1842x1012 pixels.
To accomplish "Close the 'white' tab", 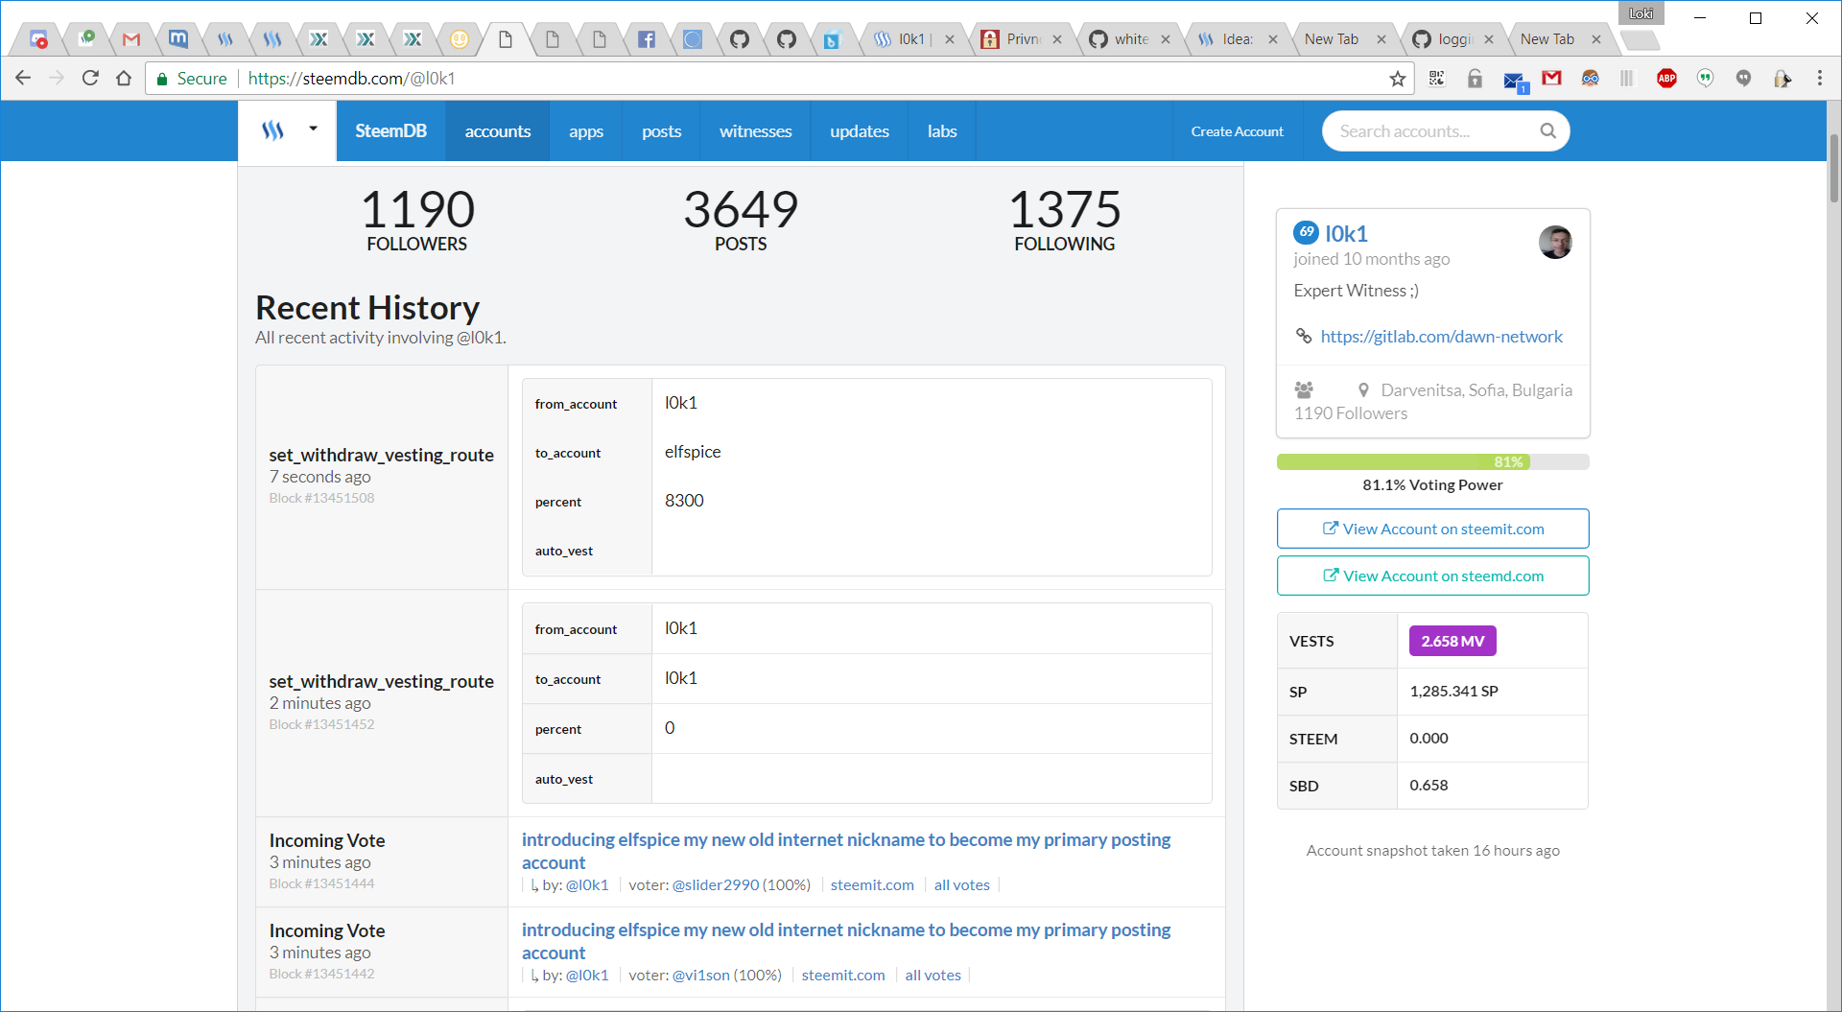I will click(x=1166, y=39).
